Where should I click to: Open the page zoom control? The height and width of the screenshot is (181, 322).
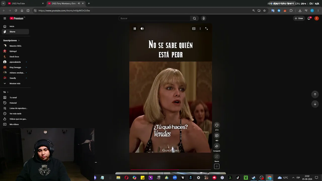coord(254,11)
